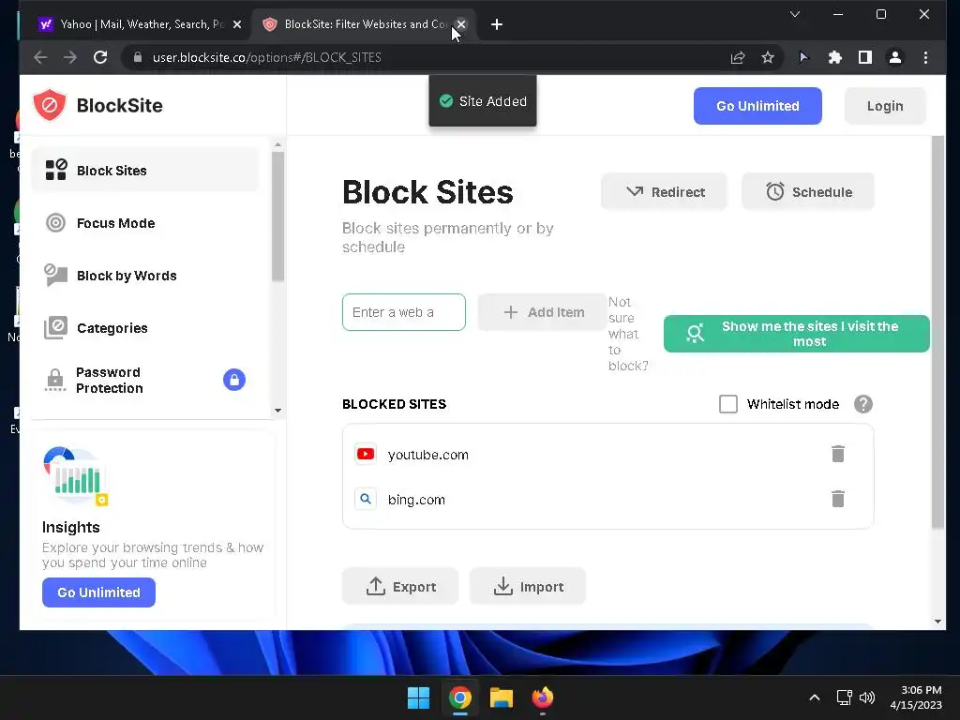This screenshot has width=960, height=720.
Task: Click the volume icon in system tray
Action: pyautogui.click(x=867, y=697)
